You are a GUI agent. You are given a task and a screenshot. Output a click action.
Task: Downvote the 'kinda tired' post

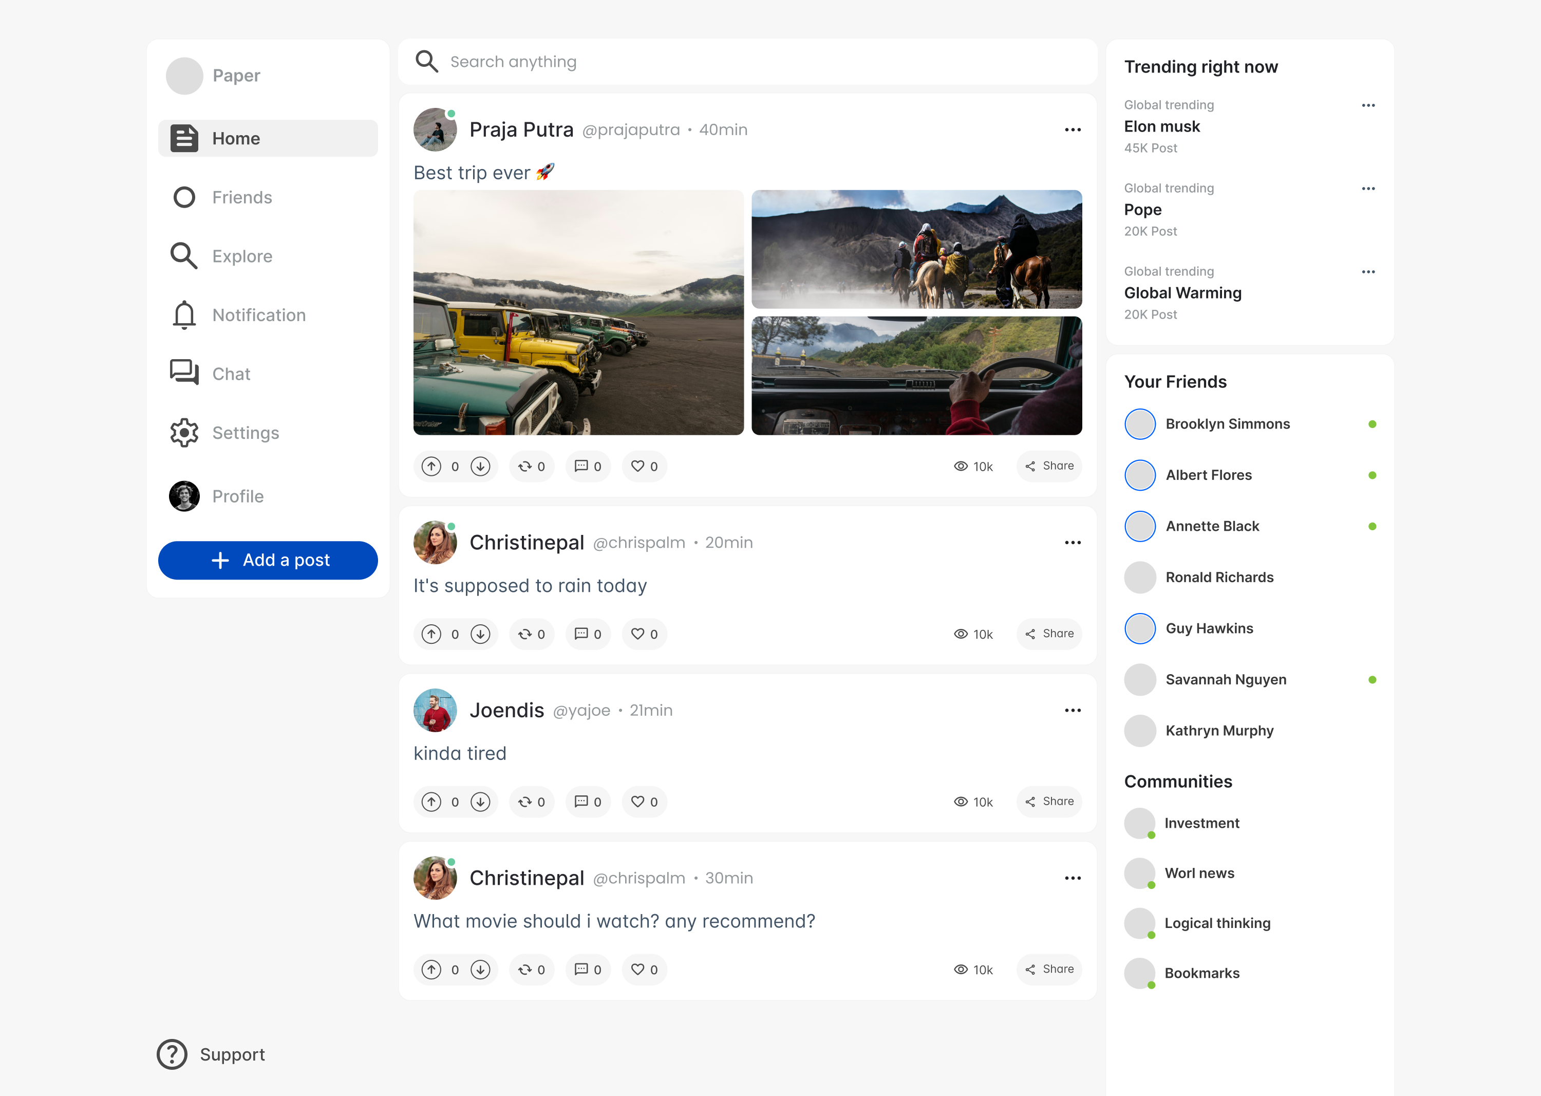click(480, 802)
